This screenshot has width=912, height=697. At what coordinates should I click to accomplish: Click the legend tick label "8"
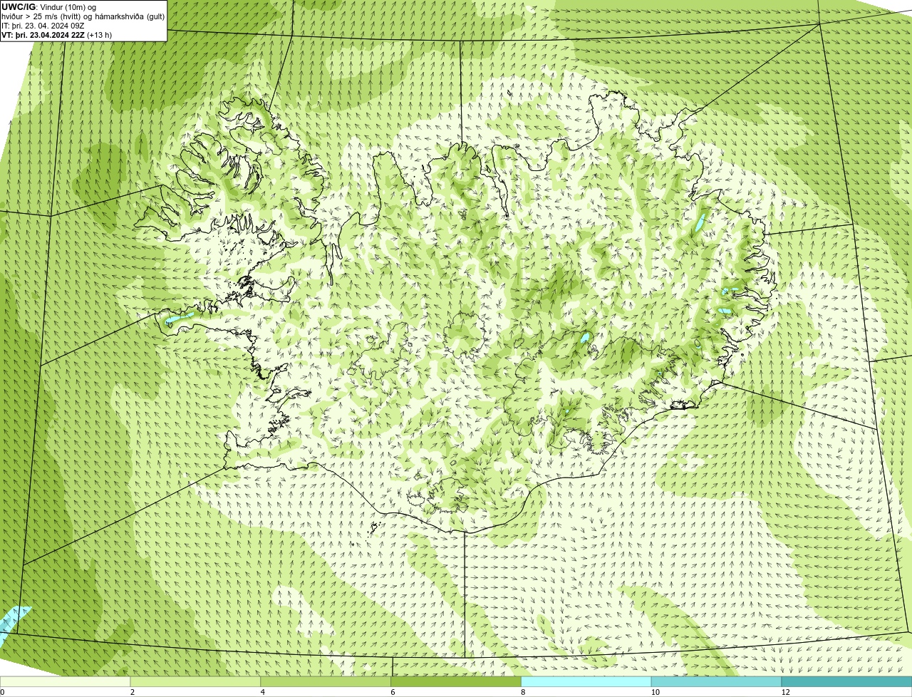(522, 692)
